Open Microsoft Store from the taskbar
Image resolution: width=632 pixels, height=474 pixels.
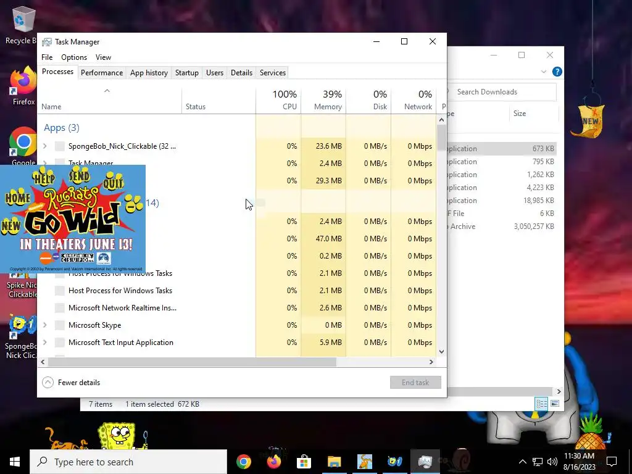(304, 462)
